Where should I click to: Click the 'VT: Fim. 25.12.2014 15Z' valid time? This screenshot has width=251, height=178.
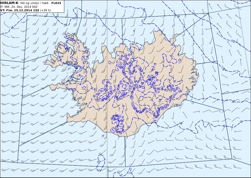coord(20,10)
